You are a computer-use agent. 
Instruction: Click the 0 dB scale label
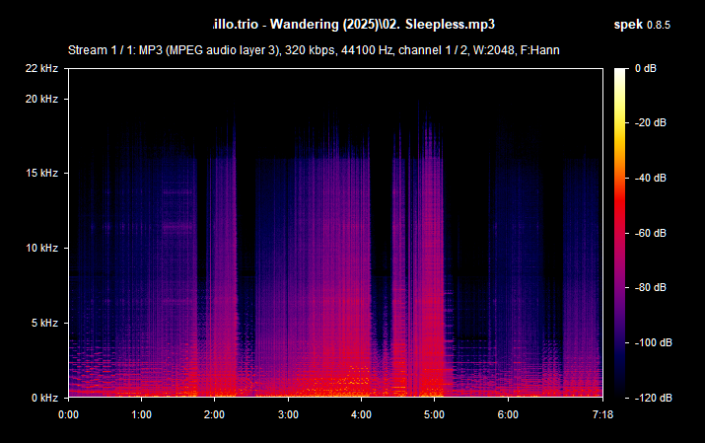point(646,68)
